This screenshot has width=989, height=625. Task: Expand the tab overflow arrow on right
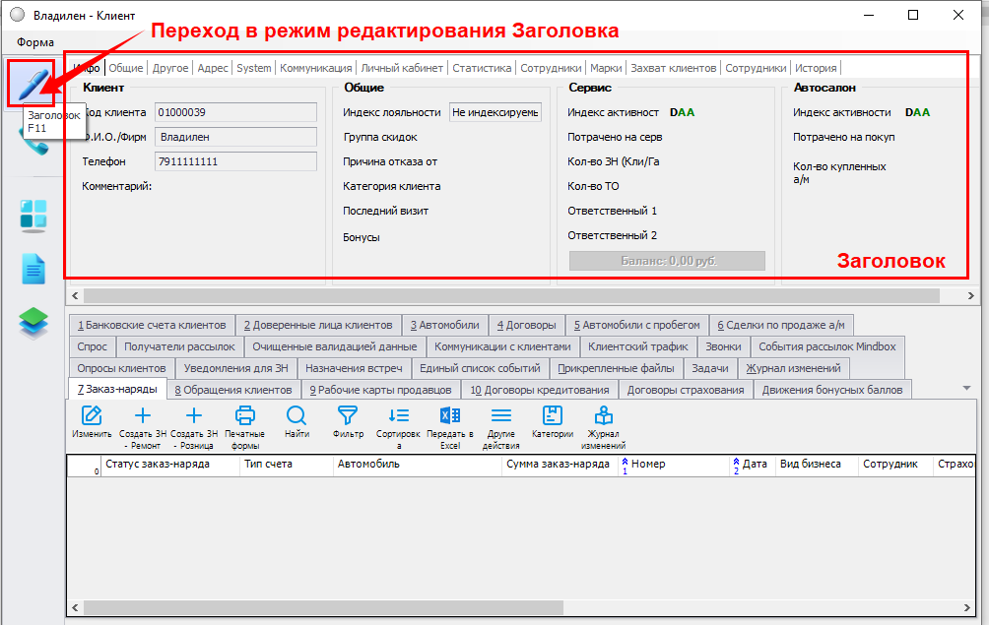click(x=966, y=389)
